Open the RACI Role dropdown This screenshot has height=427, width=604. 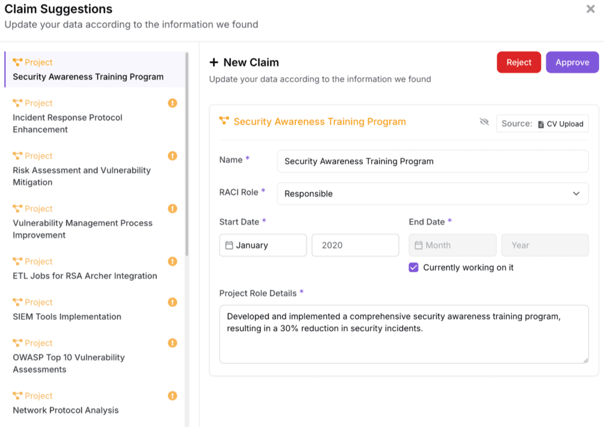(x=577, y=193)
